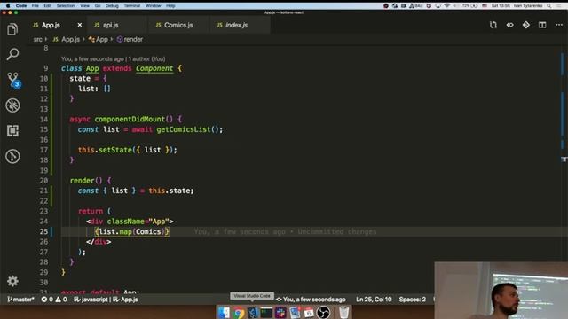Click on componentDidMount method name
The height and width of the screenshot is (319, 568).
pos(130,119)
